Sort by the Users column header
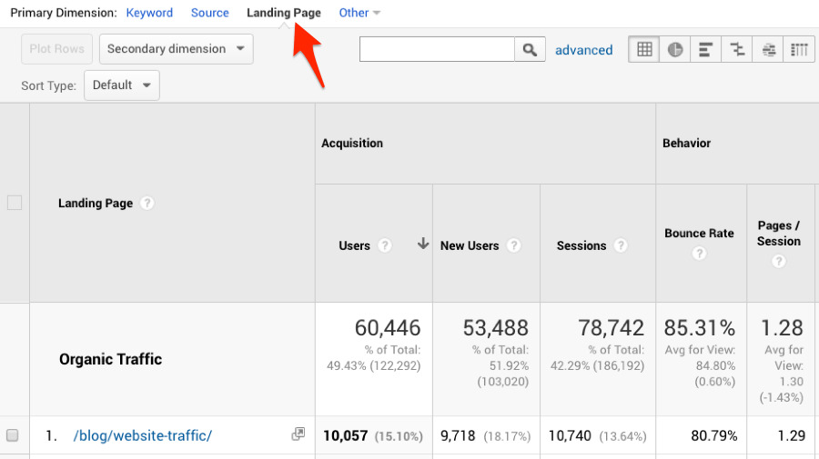This screenshot has height=459, width=819. point(354,245)
